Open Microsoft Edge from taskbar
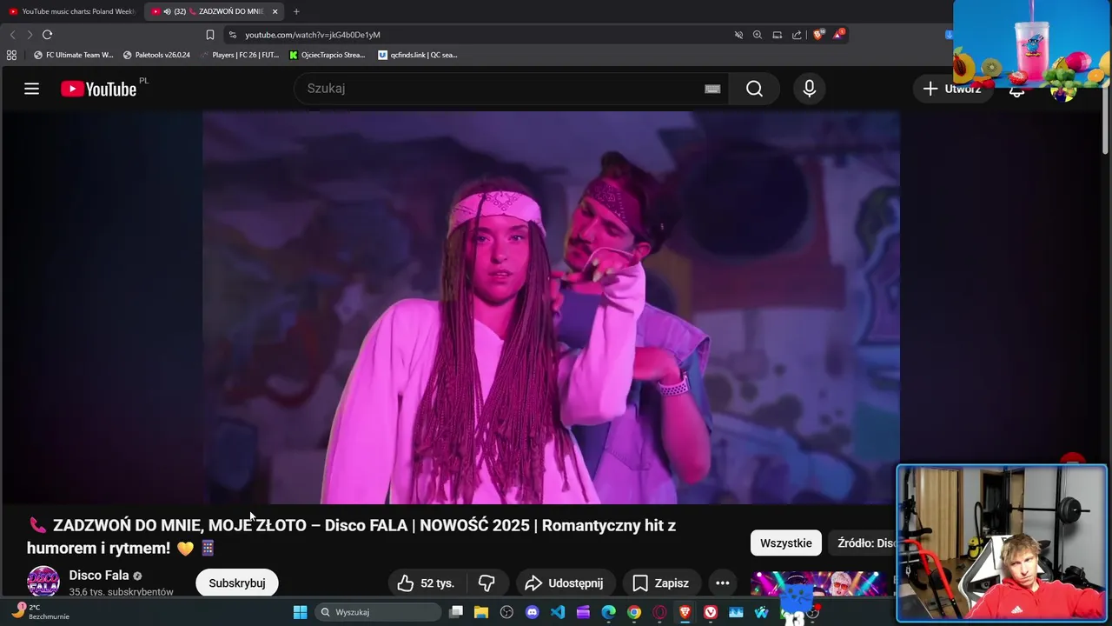 pyautogui.click(x=609, y=612)
